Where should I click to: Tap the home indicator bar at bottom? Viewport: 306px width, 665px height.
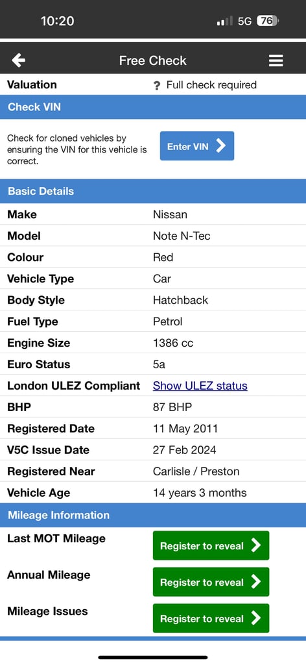click(x=153, y=657)
